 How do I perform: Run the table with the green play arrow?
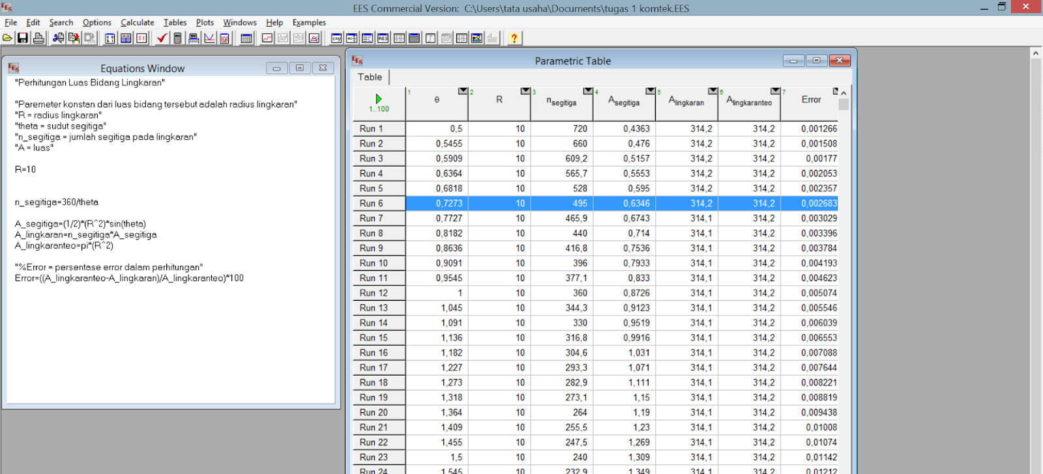(379, 99)
